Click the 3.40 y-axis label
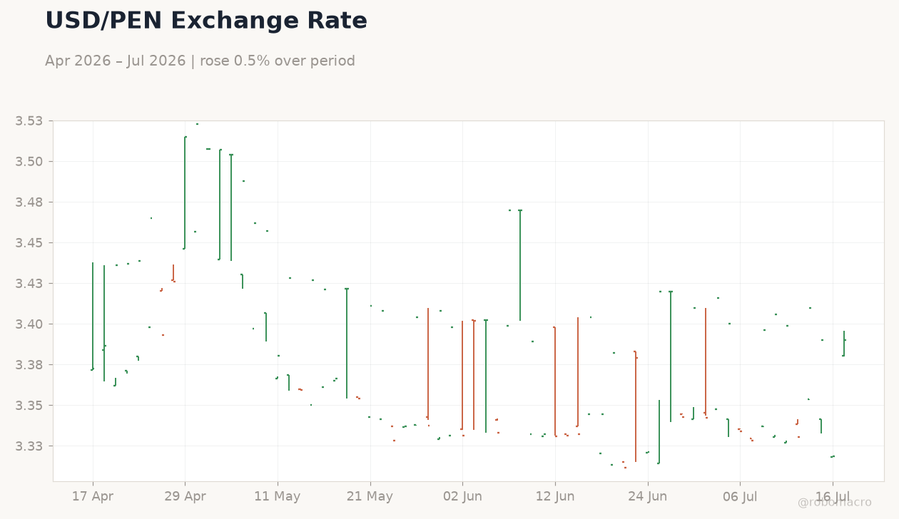This screenshot has height=519, width=899. tap(29, 324)
